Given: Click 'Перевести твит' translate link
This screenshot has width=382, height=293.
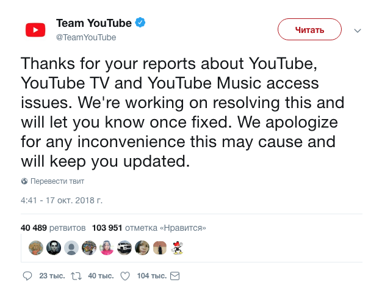Looking at the screenshot, I should click(57, 181).
